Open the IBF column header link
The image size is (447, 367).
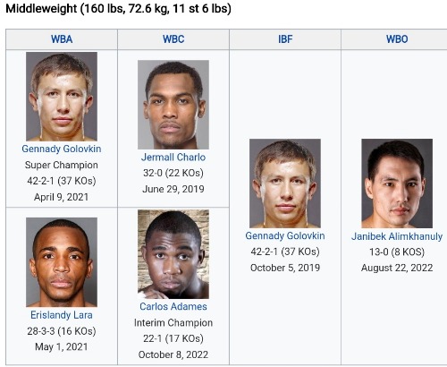[285, 39]
